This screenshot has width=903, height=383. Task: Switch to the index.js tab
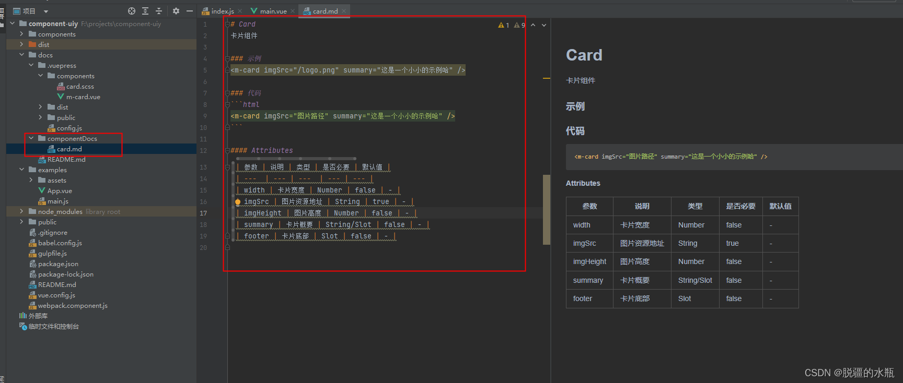tap(223, 11)
